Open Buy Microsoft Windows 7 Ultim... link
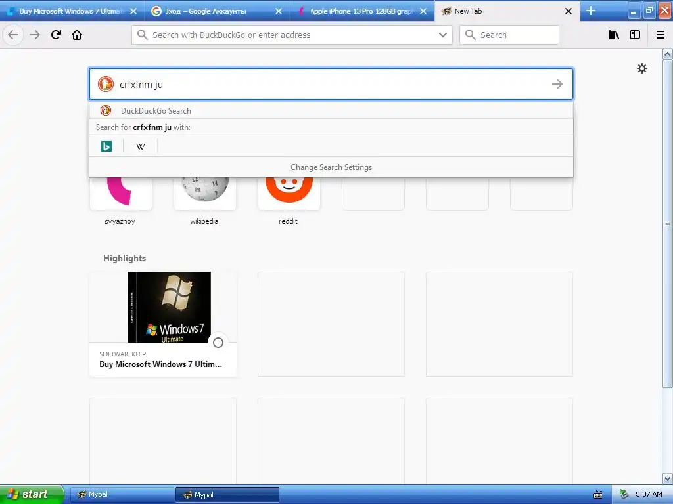This screenshot has height=504, width=673. [x=160, y=364]
